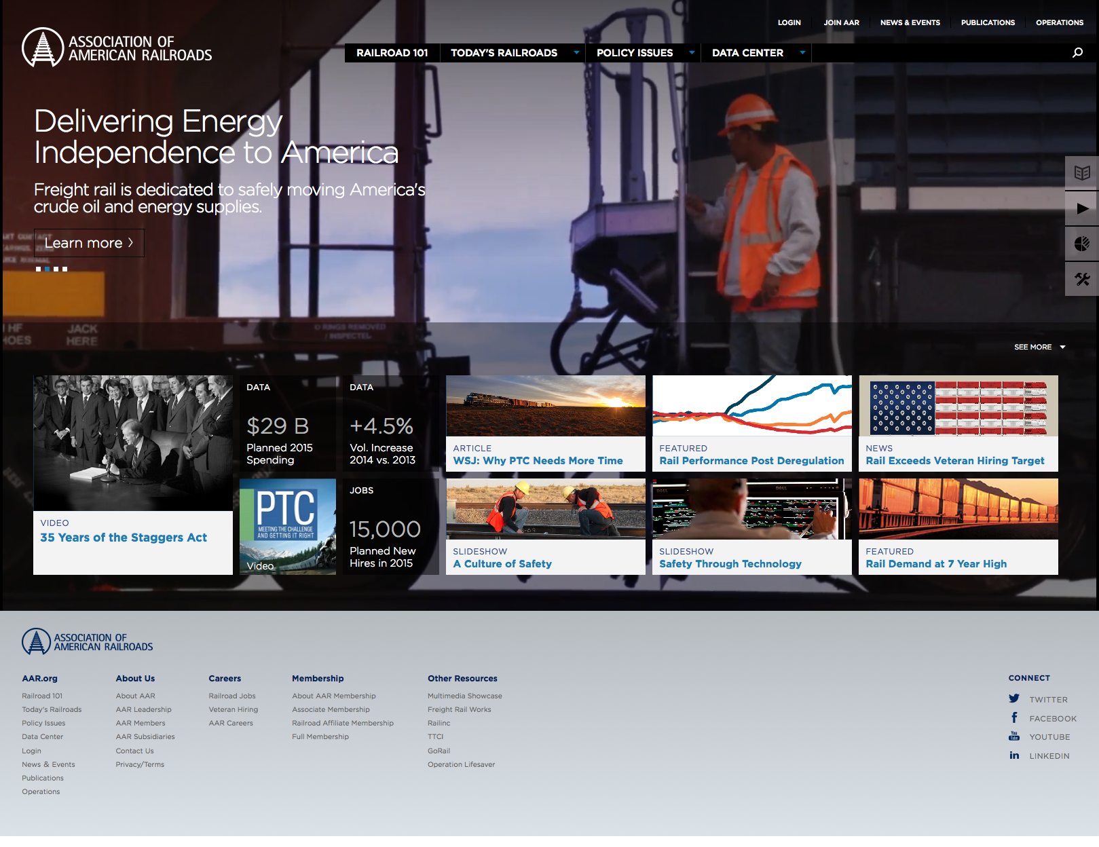Open PTC video thumbnail
Viewport: 1099px width, 847px height.
pyautogui.click(x=288, y=527)
